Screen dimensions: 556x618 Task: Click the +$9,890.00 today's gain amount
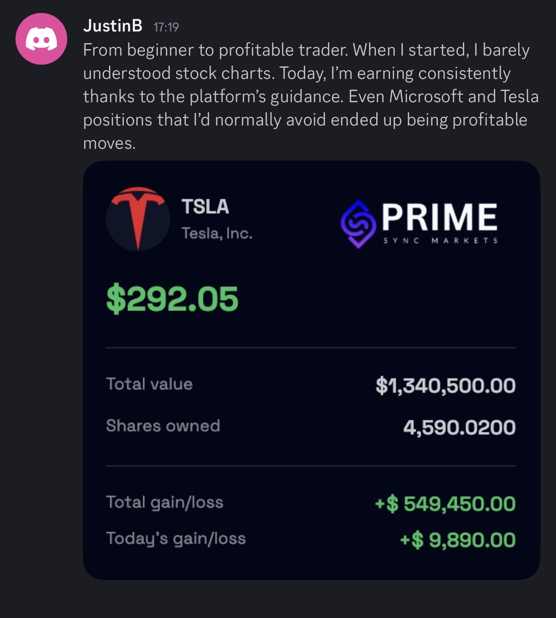pos(457,540)
